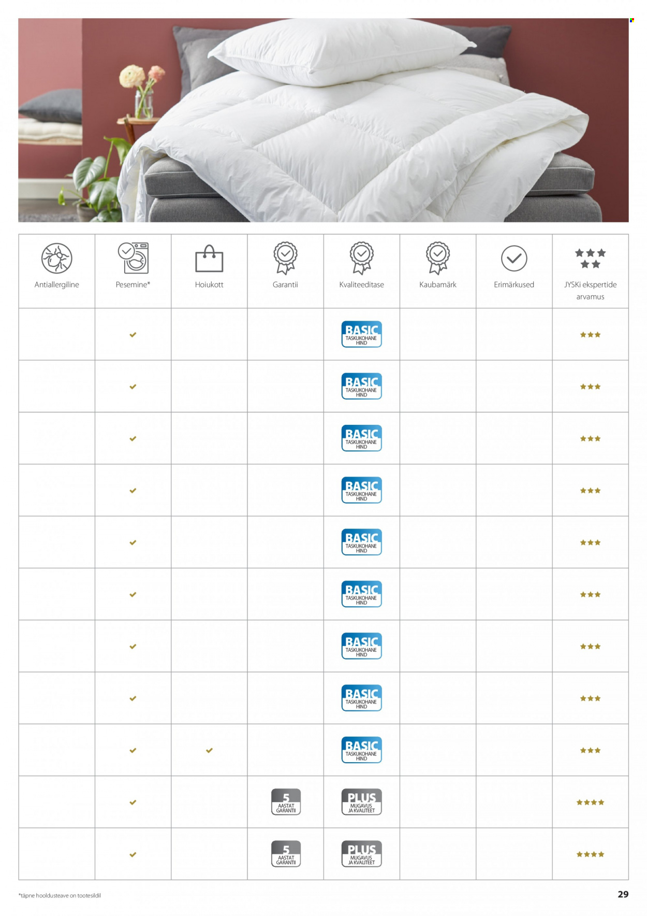This screenshot has width=647, height=916.
Task: Click the page number 29
Action: pyautogui.click(x=623, y=894)
